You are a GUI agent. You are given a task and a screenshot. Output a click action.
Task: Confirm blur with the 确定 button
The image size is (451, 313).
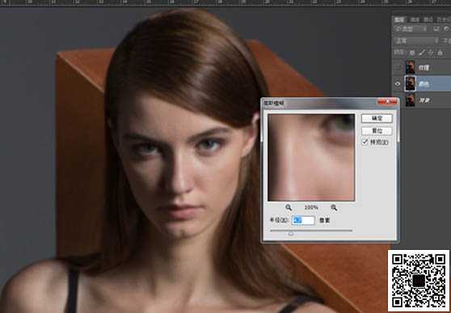pos(377,118)
